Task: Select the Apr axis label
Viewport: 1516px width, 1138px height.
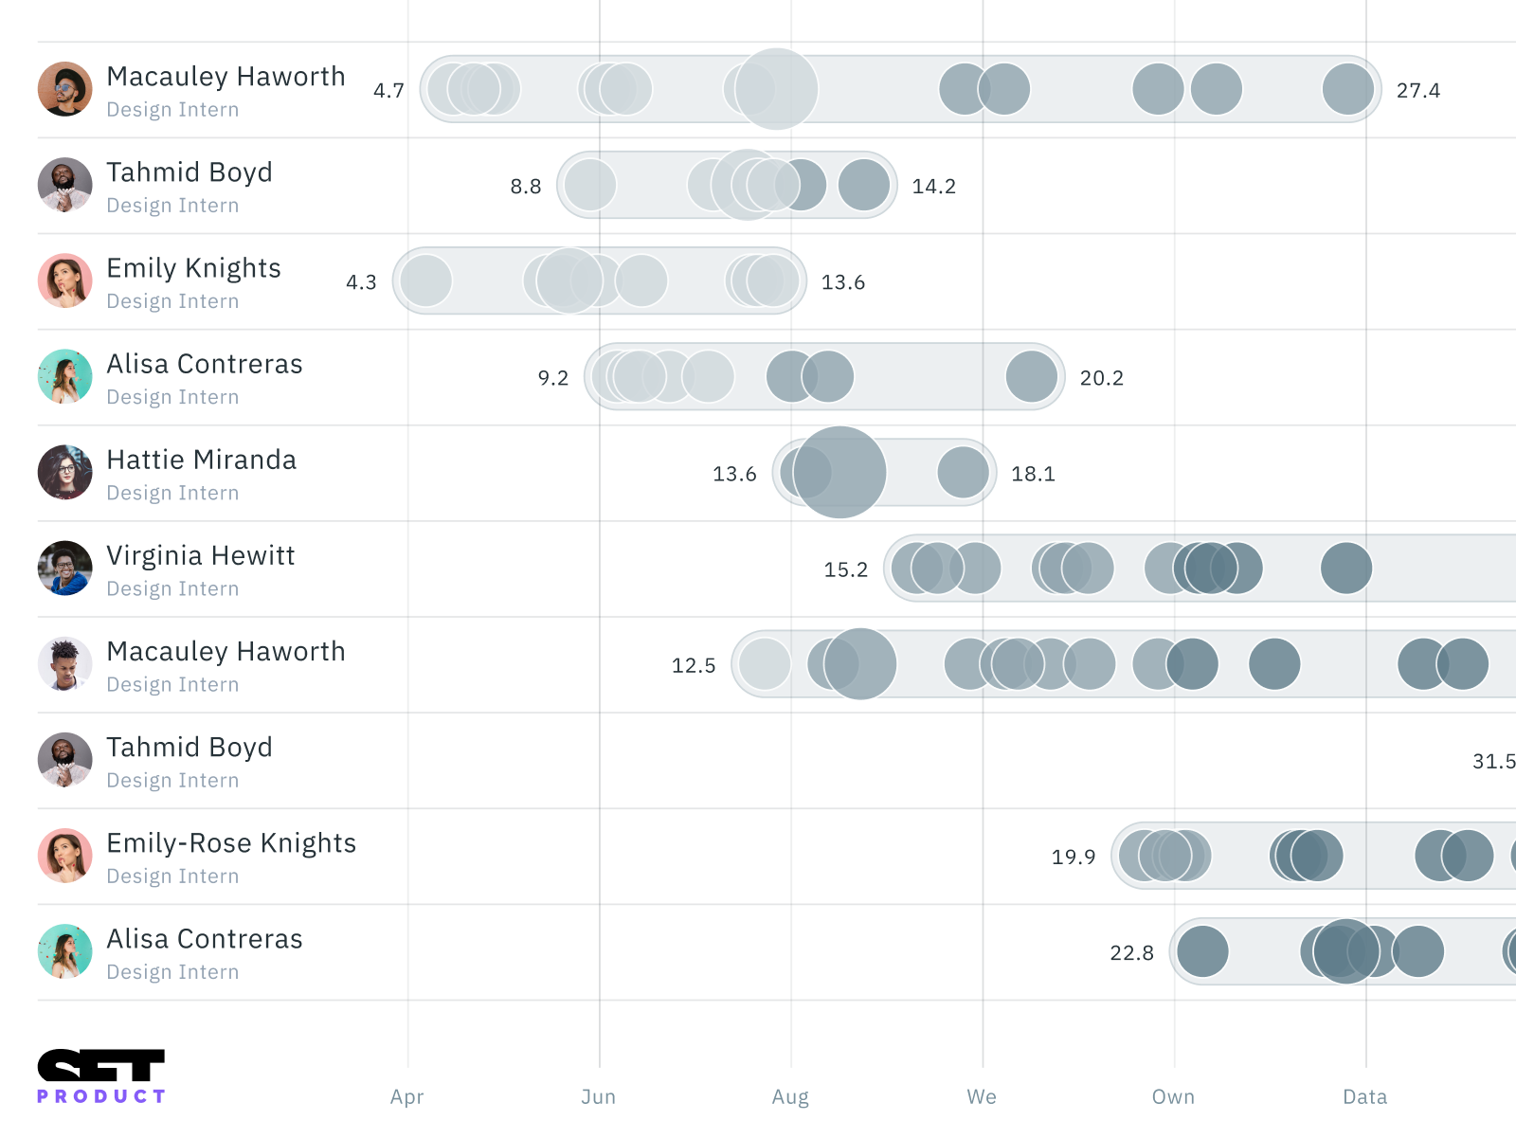Action: click(x=407, y=1097)
